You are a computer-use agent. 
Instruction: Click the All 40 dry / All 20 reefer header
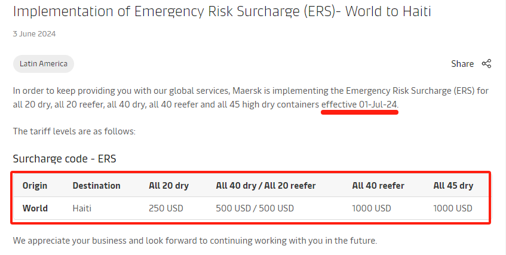click(266, 186)
